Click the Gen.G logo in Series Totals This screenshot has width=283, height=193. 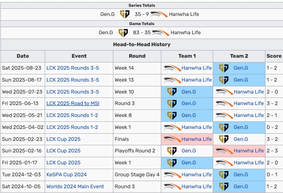pos(125,14)
